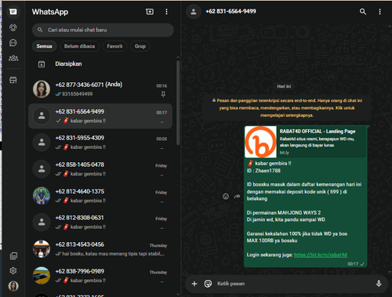Search within the open conversation
Screen dimensions: 392x297
(x=363, y=12)
